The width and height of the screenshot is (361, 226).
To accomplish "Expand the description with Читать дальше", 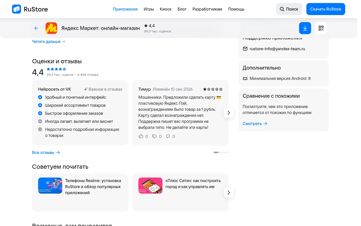I will click(49, 41).
